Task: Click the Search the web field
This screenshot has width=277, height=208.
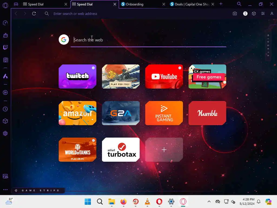Action: (149, 40)
